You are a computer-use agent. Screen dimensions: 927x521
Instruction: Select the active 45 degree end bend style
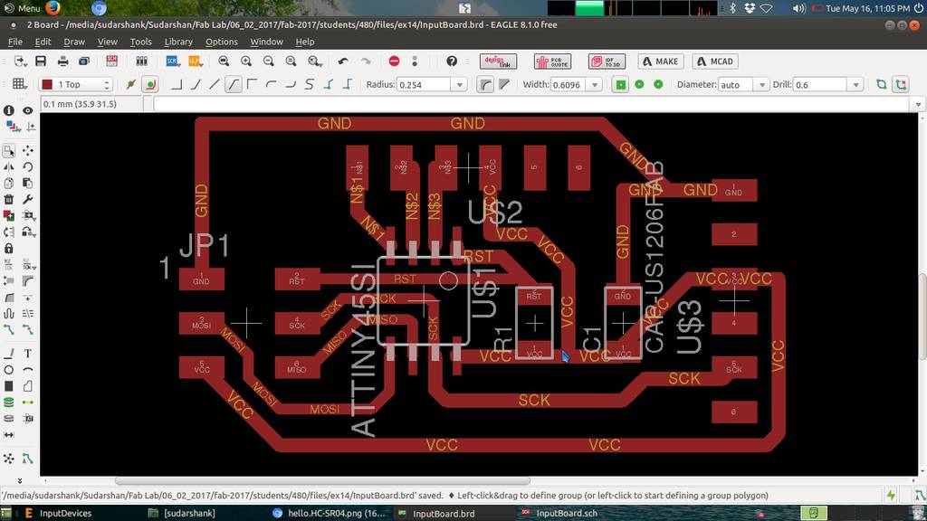[233, 84]
